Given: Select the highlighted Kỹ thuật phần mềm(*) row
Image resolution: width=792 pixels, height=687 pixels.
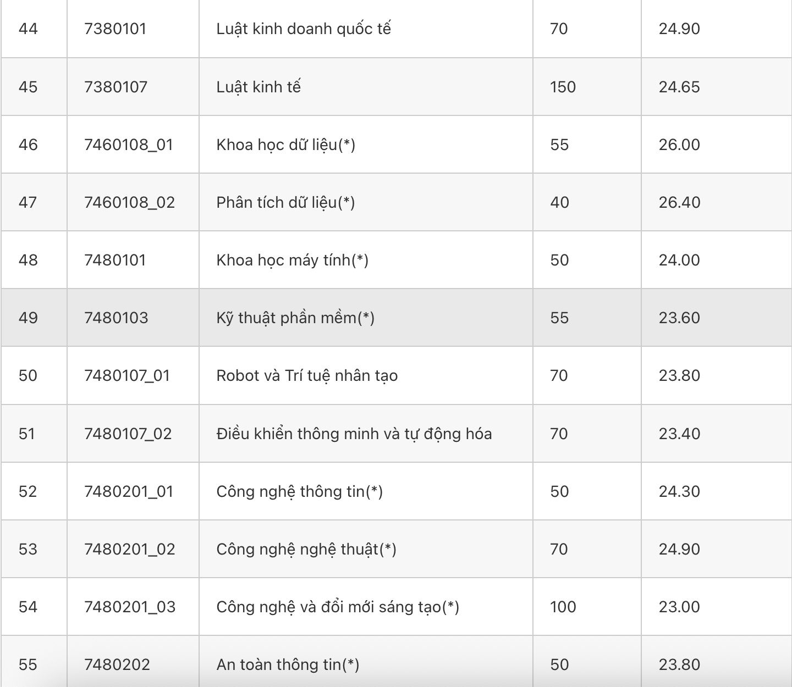Looking at the screenshot, I should pos(396,318).
